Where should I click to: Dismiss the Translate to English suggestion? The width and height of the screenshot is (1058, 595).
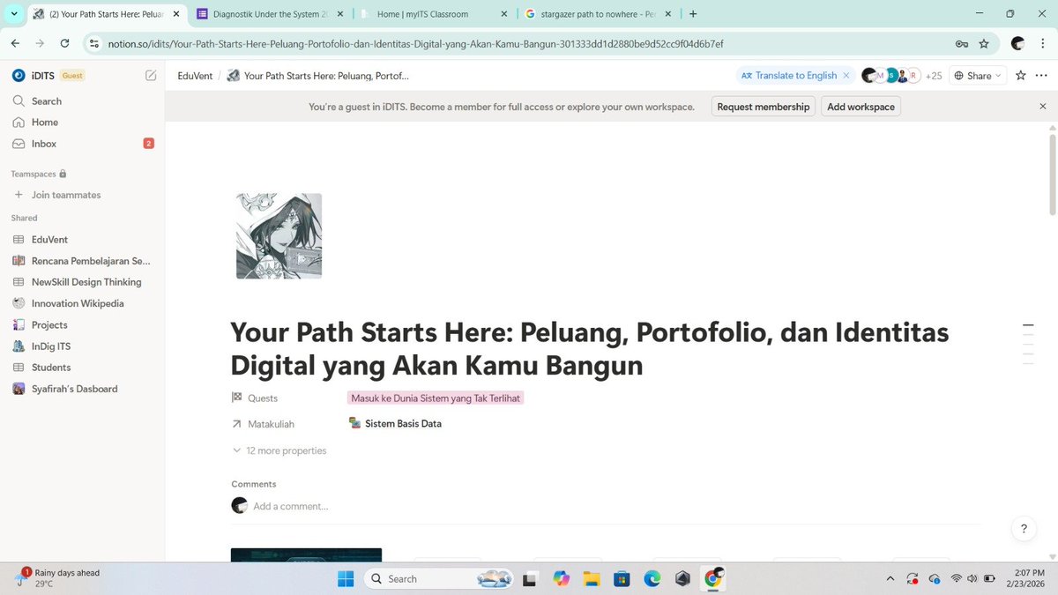point(846,75)
